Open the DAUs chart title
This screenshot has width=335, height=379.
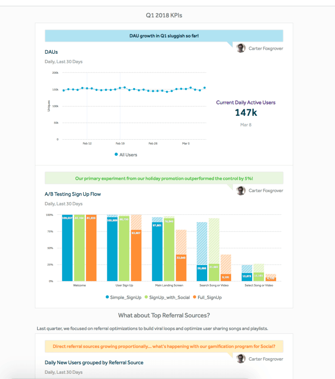[x=51, y=52]
